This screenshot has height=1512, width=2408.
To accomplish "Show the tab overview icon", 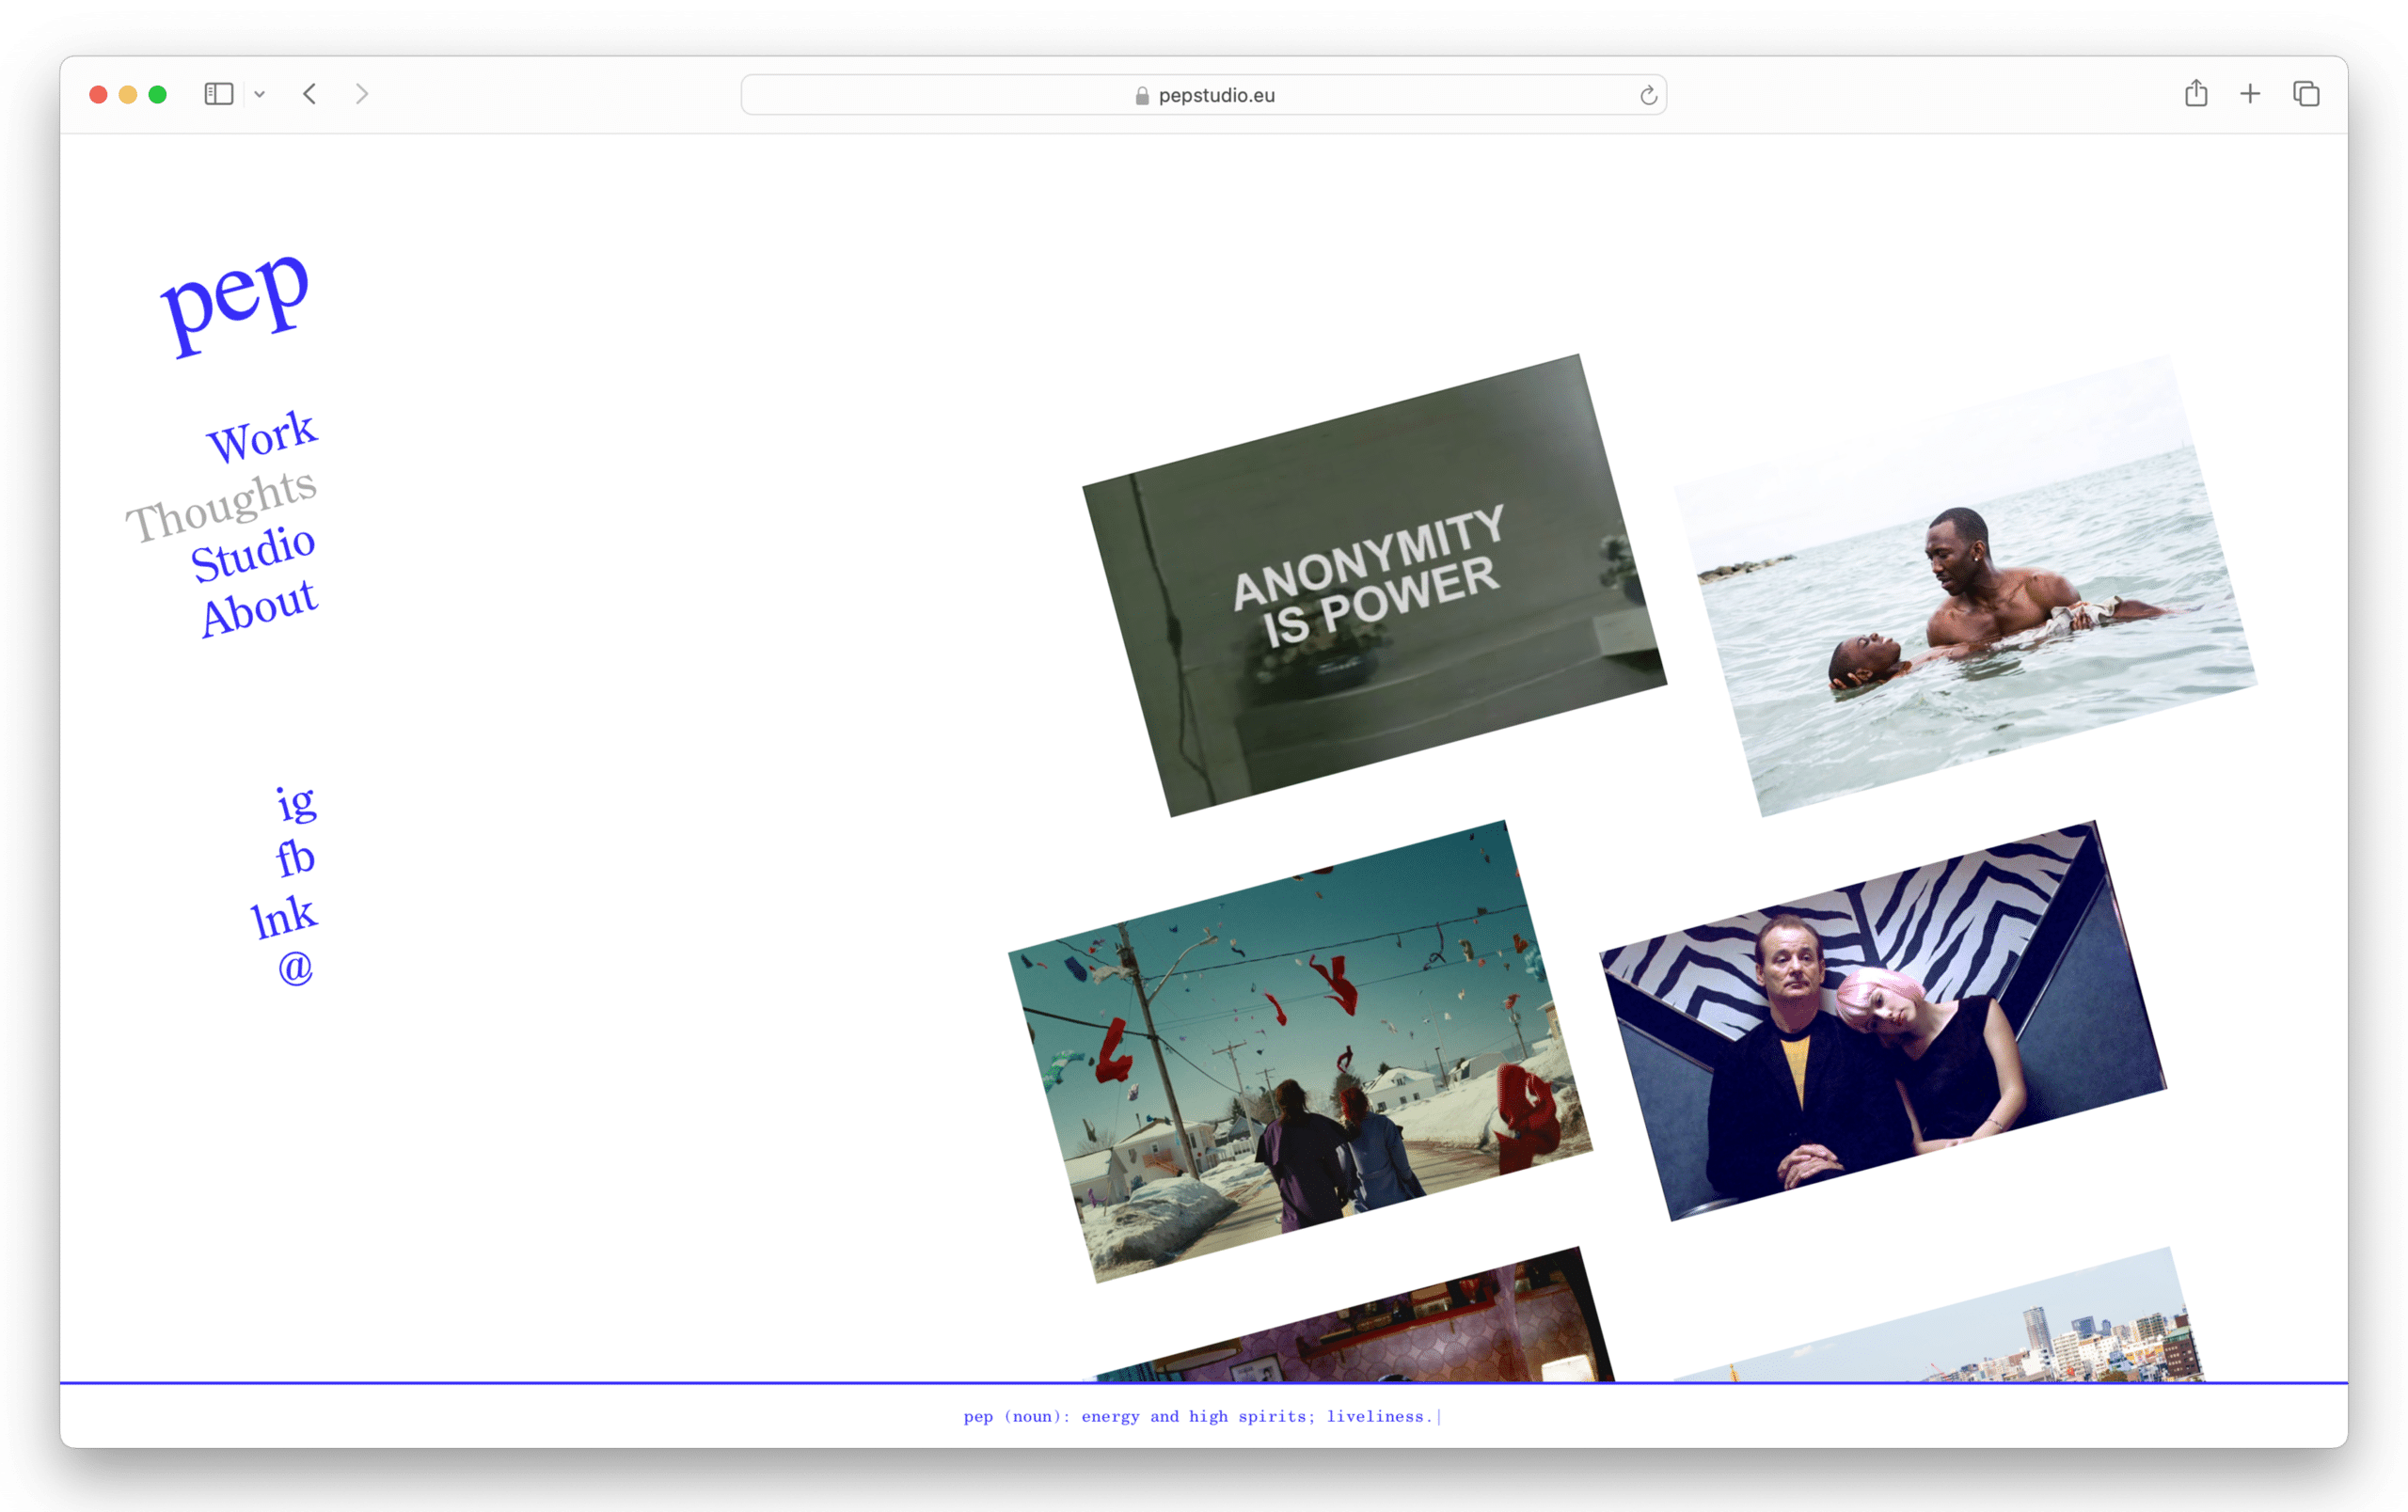I will (x=2306, y=94).
